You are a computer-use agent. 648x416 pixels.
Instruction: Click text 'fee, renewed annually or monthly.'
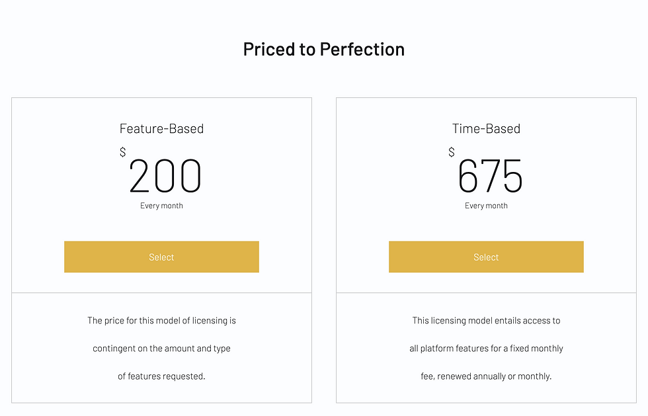(x=486, y=376)
